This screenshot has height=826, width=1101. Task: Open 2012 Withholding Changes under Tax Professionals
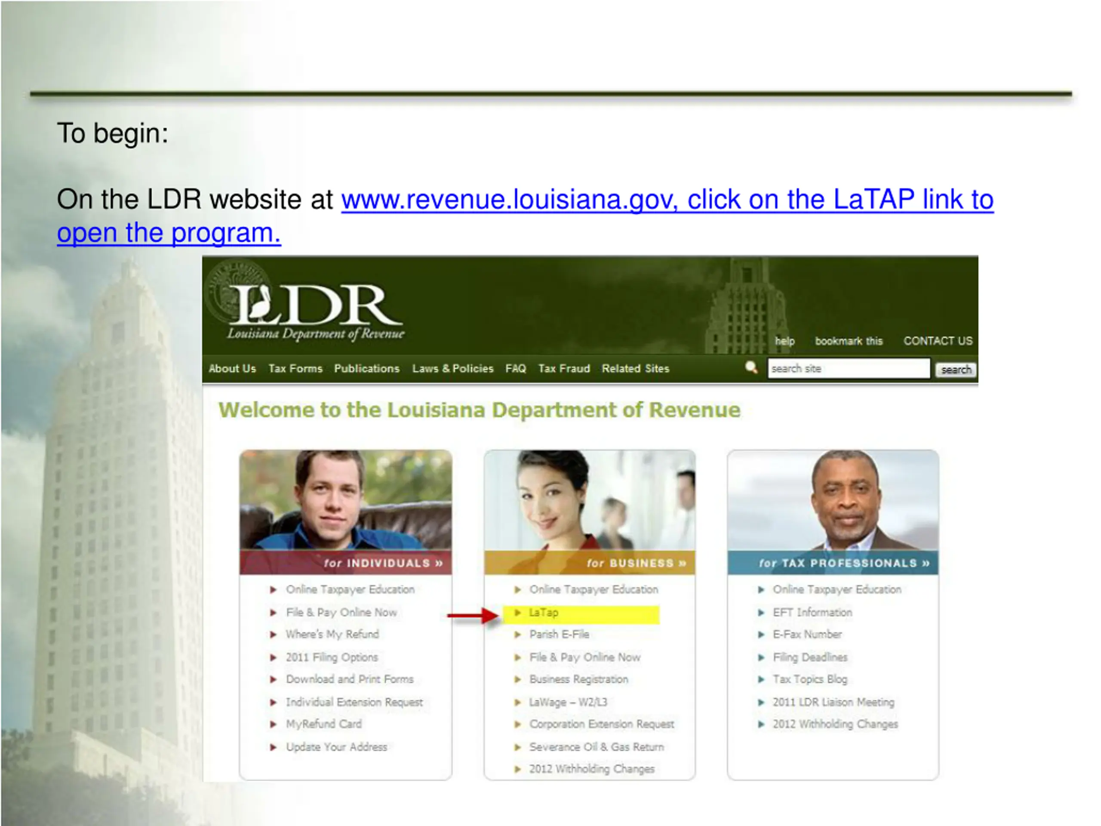[835, 724]
